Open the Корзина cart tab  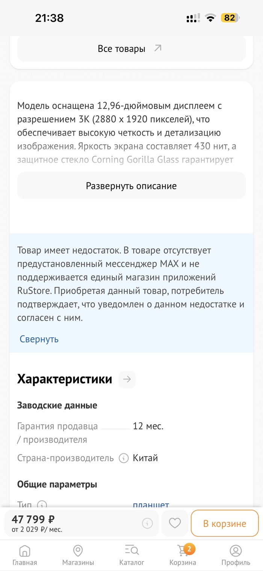coord(183,555)
